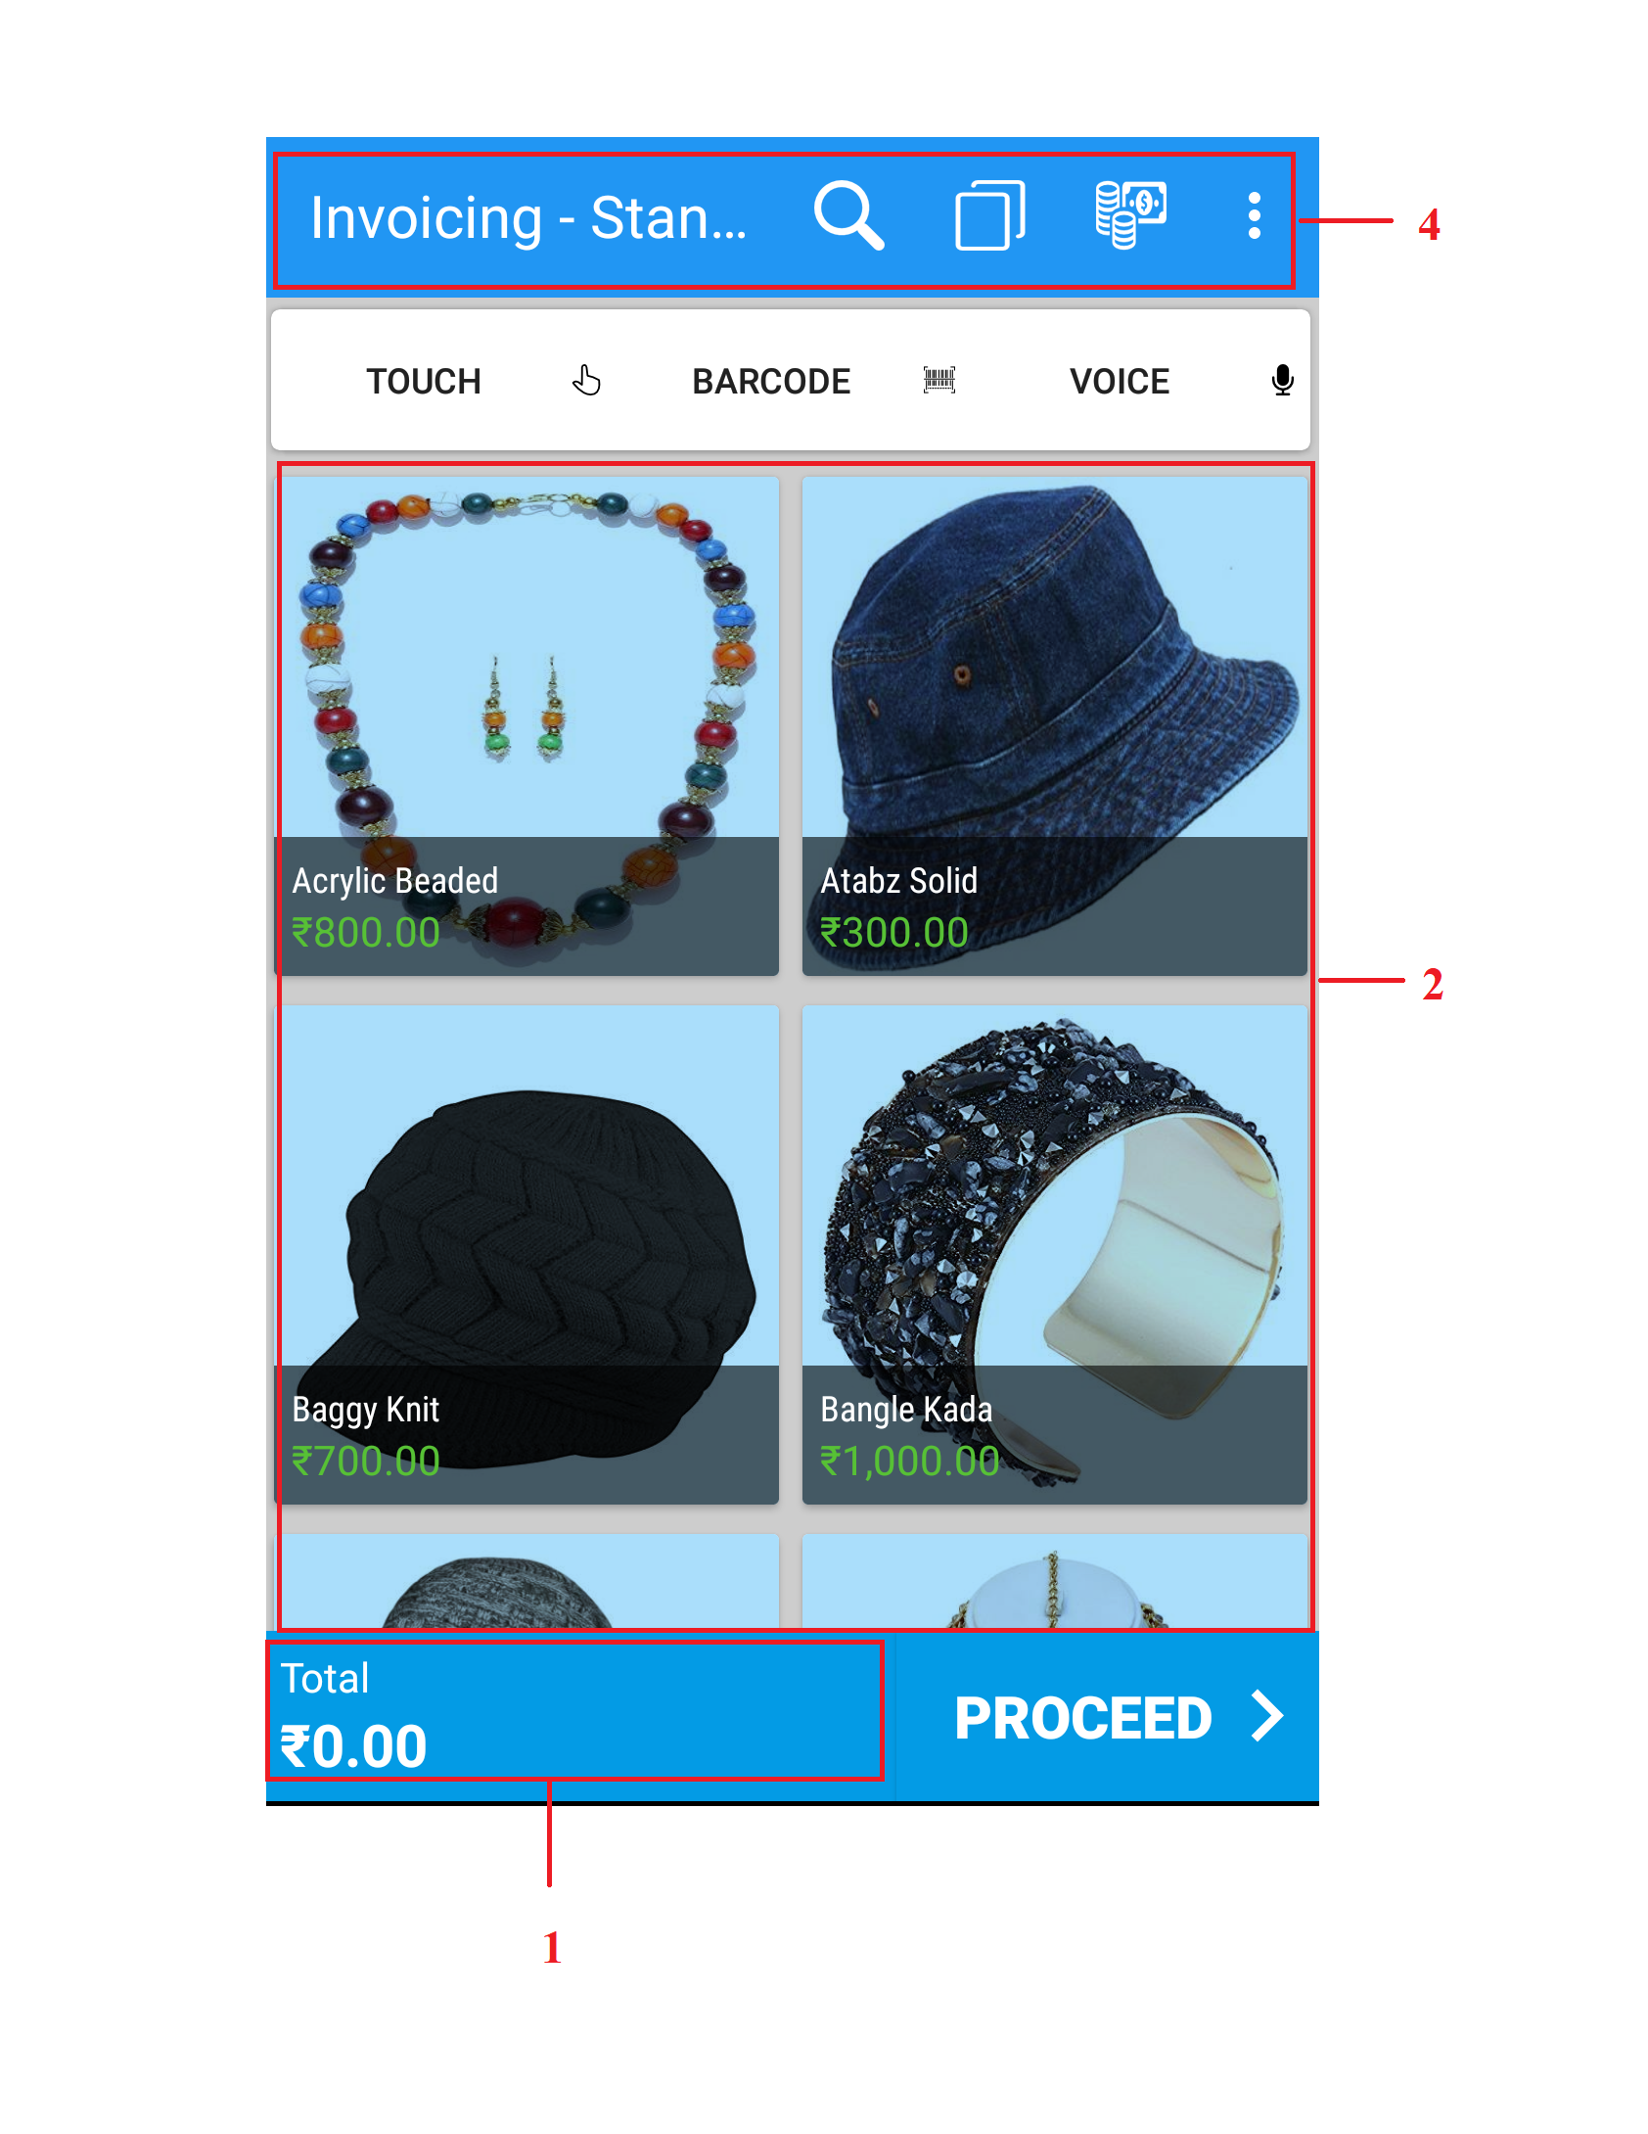Select the partially visible grey cap item
Viewport: 1648px width, 2134px height.
click(526, 1582)
